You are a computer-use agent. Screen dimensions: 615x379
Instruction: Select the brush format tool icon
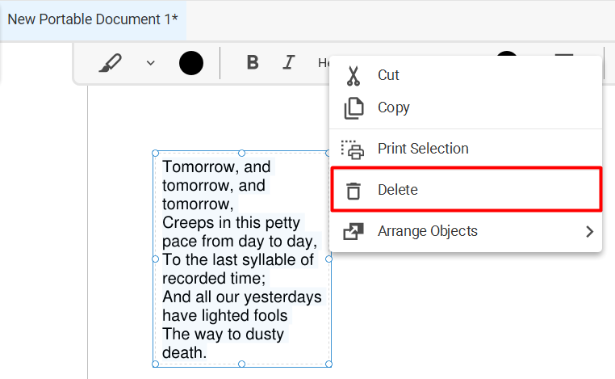click(110, 63)
